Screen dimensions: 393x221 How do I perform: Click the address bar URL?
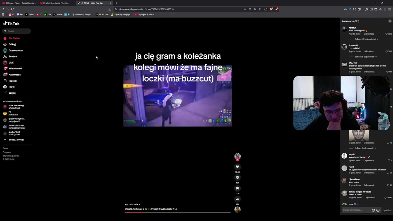click(x=146, y=9)
